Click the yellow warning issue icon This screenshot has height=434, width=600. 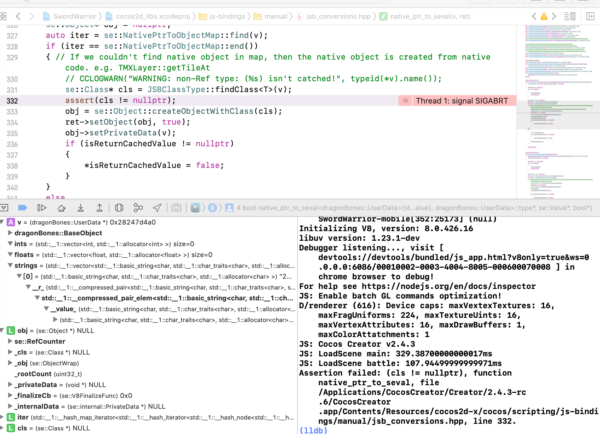click(544, 16)
